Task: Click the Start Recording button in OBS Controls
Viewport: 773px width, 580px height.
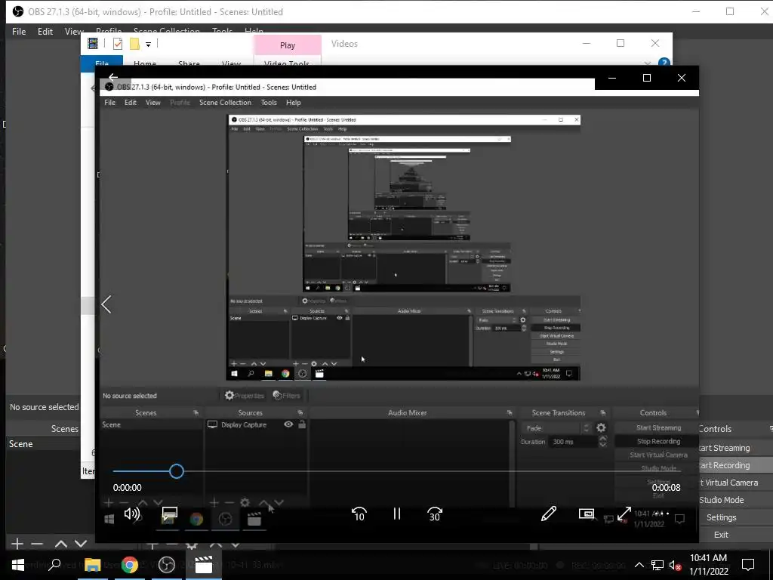Action: [x=735, y=465]
